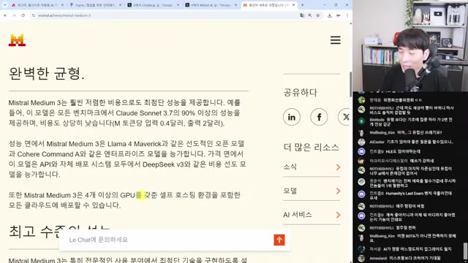Close the X Mistral AI tab
This screenshot has height=263, width=468.
coord(235,5)
